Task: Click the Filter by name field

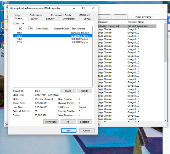Action: click(x=150, y=17)
